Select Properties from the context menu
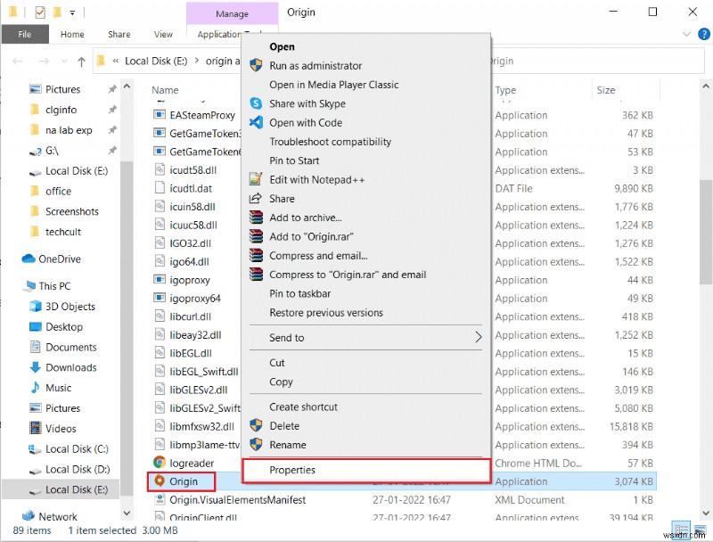This screenshot has width=713, height=542. [293, 470]
